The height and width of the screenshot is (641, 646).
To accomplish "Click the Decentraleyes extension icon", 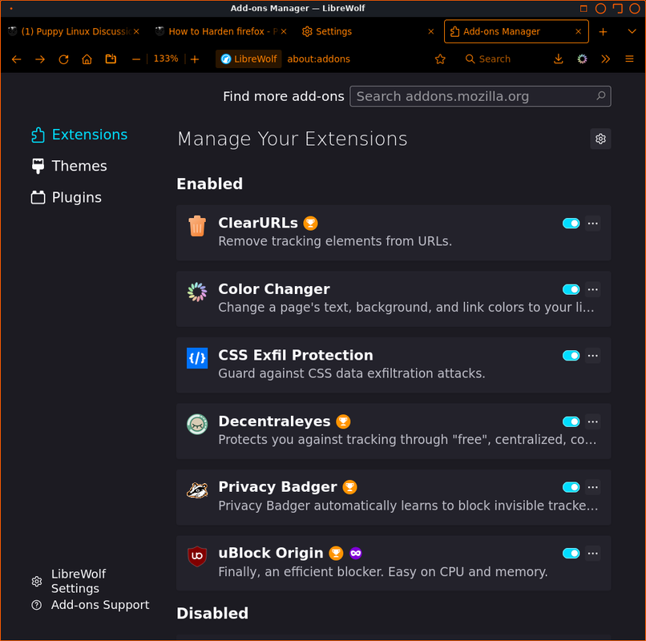I will 197,425.
